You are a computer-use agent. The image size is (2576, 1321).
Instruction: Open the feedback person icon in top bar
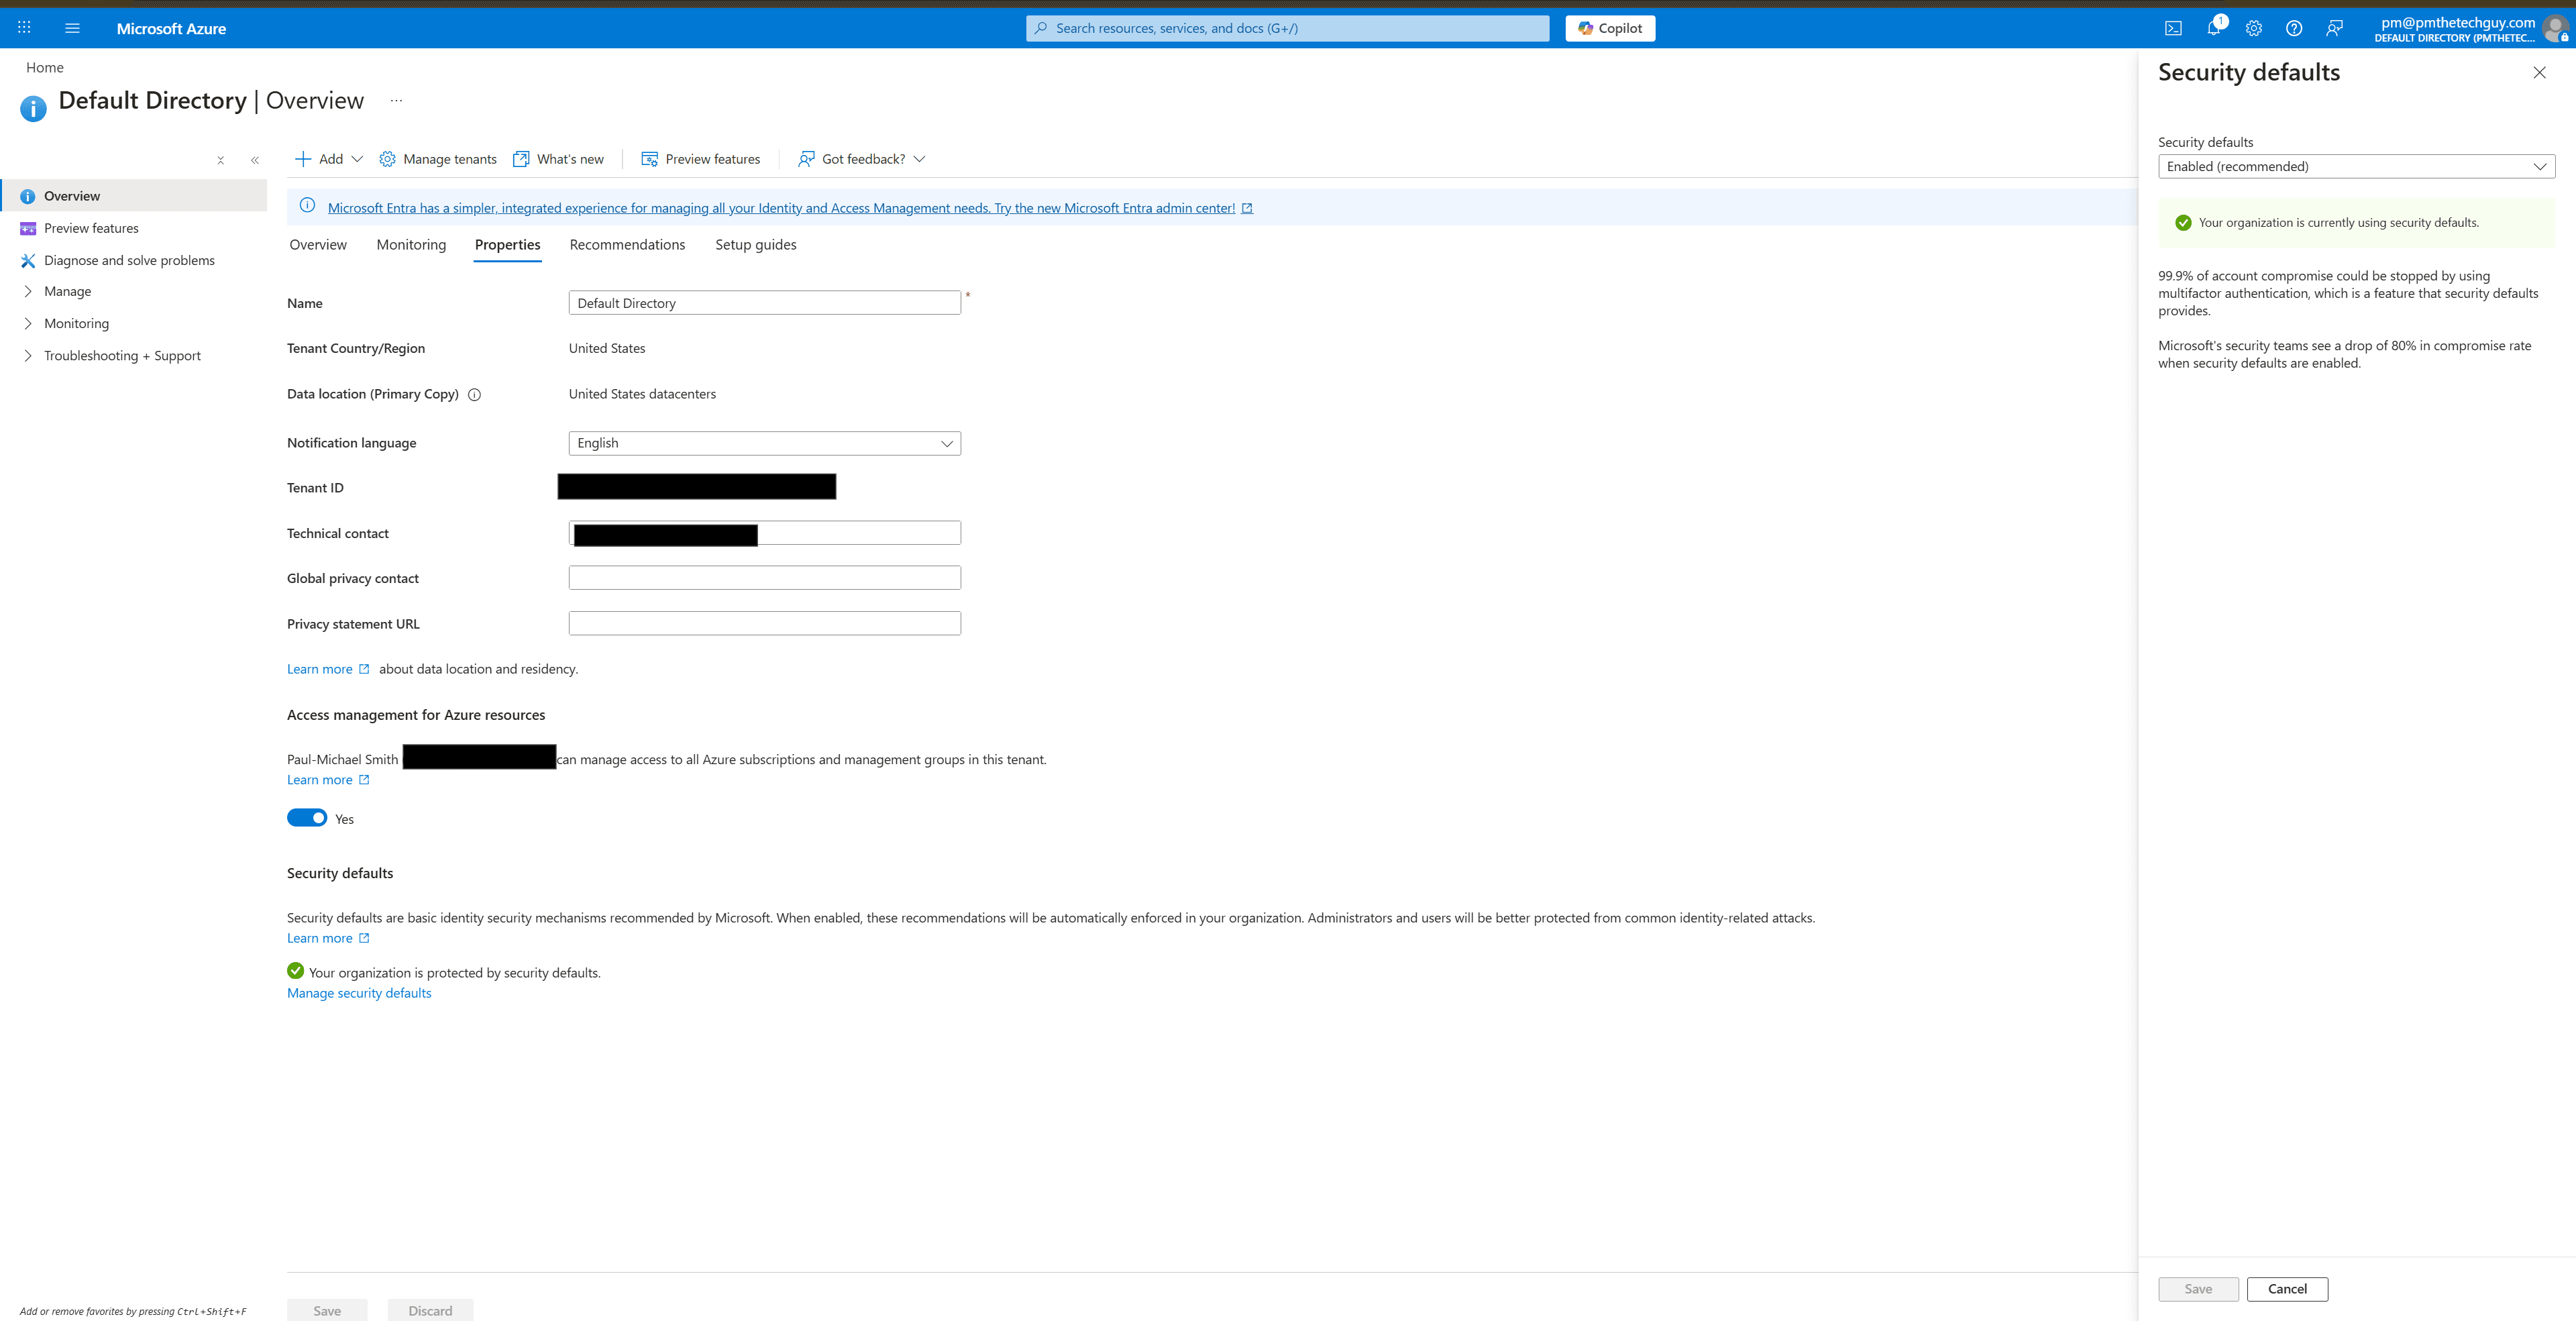[2334, 28]
